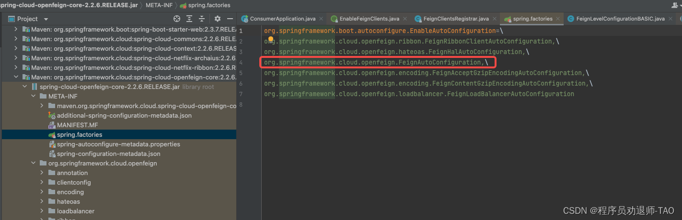
Task: Click FeignLoadBalancerAutoConfiguration on line 7
Action: coord(510,94)
